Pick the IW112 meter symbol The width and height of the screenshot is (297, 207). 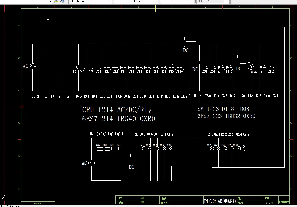point(251,67)
